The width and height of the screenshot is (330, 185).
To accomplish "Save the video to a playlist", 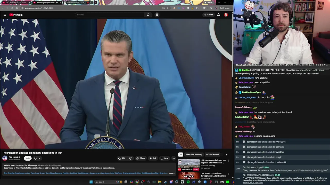I will pos(164,158).
